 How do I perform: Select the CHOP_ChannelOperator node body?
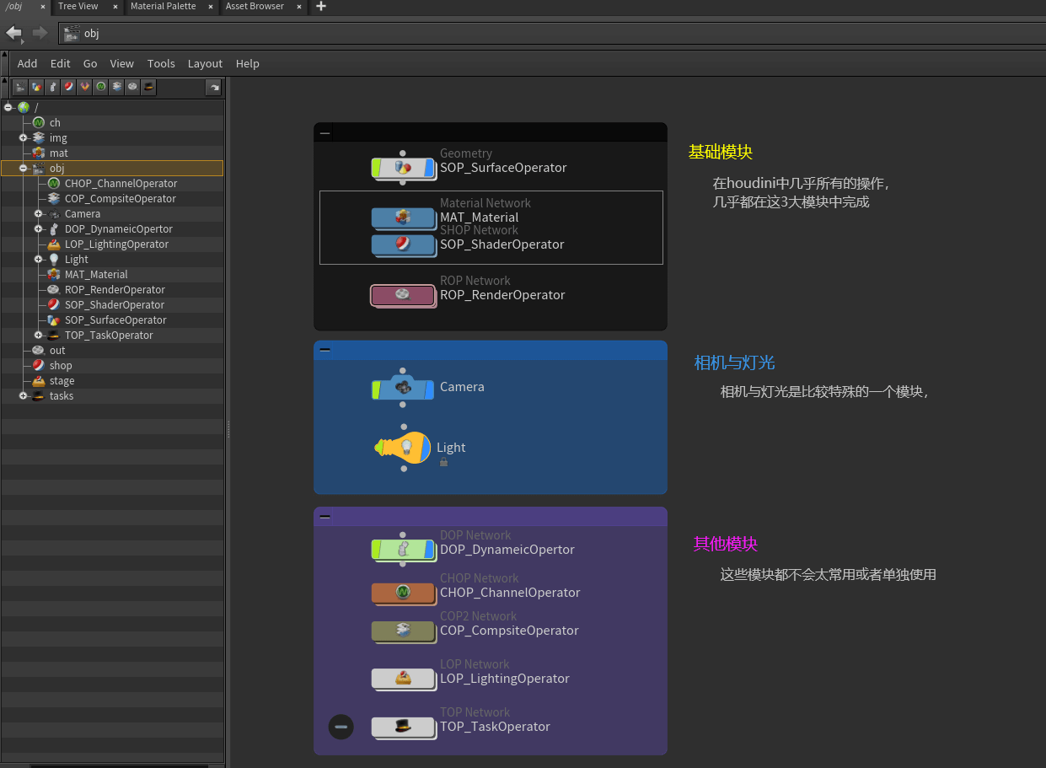click(403, 593)
